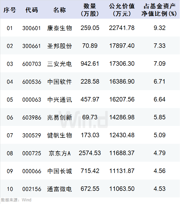Click quantity value 228.58
The width and height of the screenshot is (180, 204).
pos(90,81)
